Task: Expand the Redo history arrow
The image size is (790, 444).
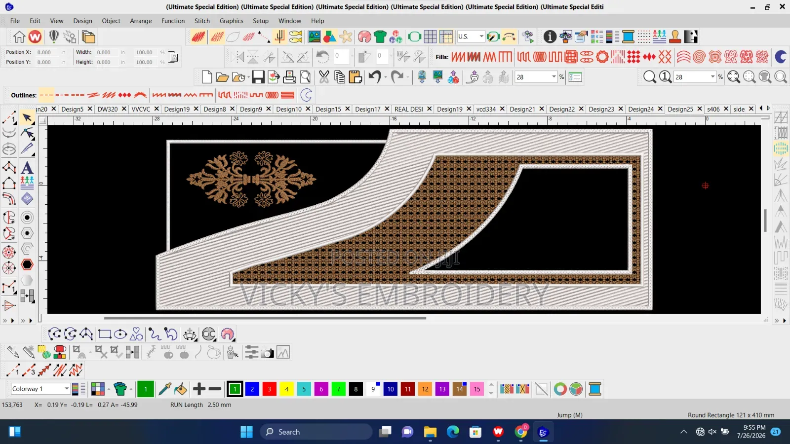Action: [x=408, y=77]
